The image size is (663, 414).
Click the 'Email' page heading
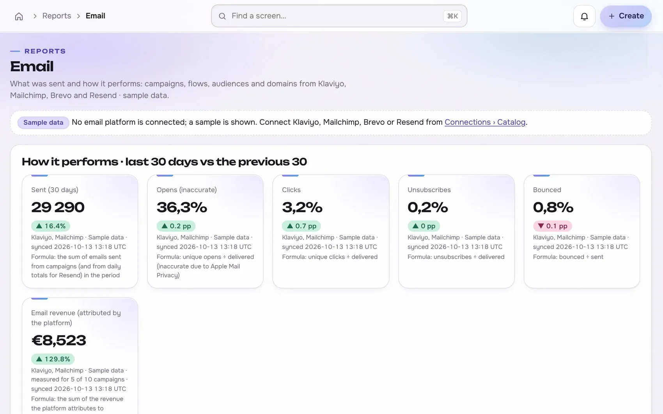32,66
